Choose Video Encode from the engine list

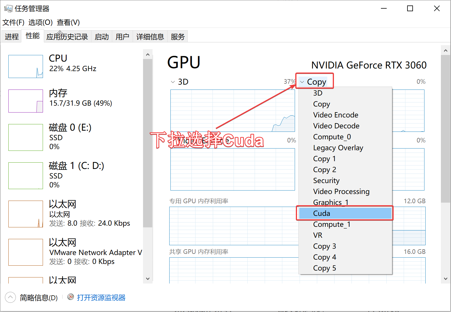(x=345, y=115)
